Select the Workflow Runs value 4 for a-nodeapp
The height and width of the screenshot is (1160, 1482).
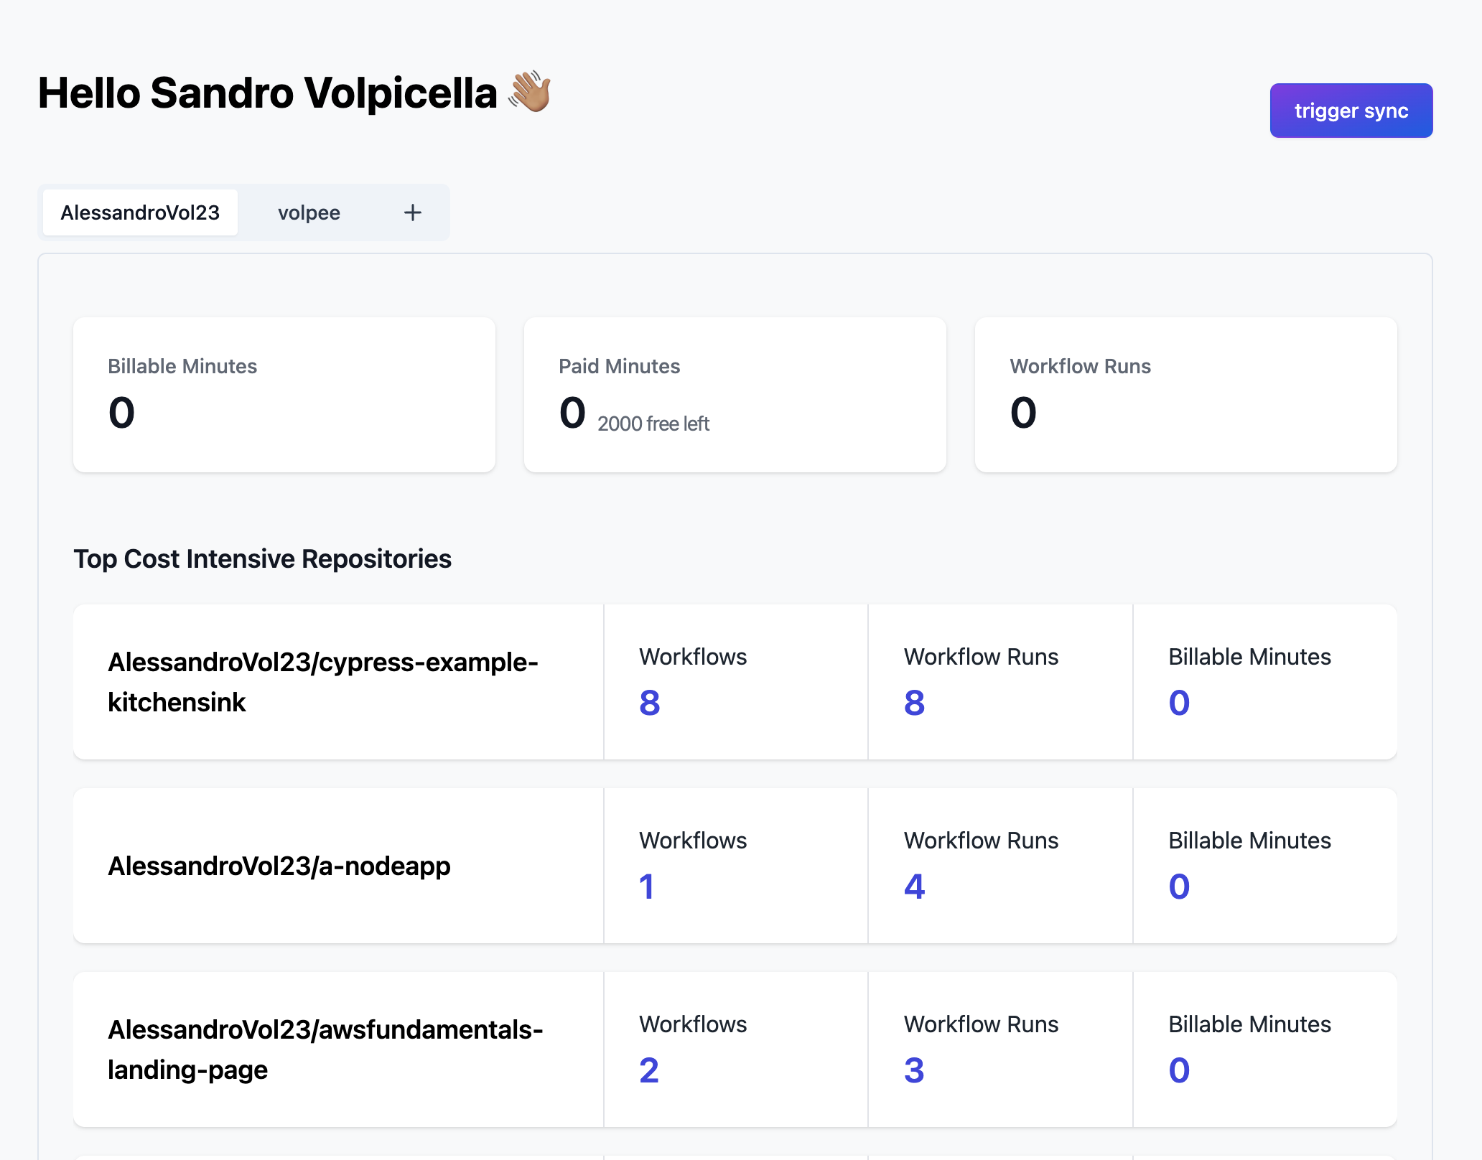click(913, 887)
